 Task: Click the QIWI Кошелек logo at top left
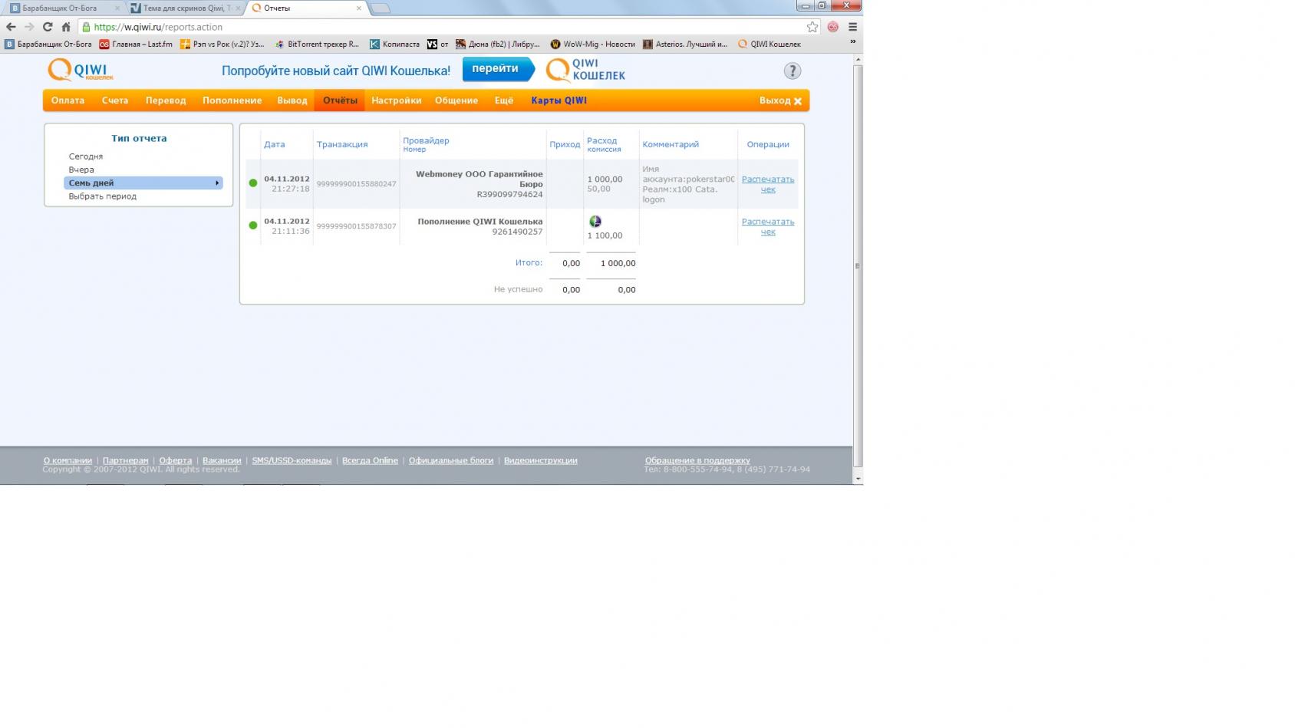pos(80,70)
